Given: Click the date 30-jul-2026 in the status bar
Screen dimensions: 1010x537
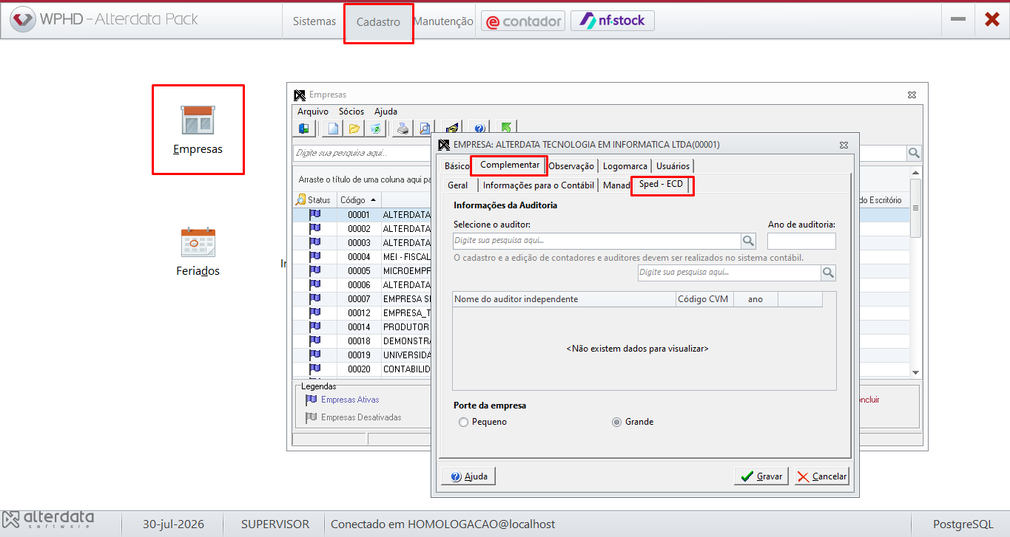Looking at the screenshot, I should coord(173,524).
